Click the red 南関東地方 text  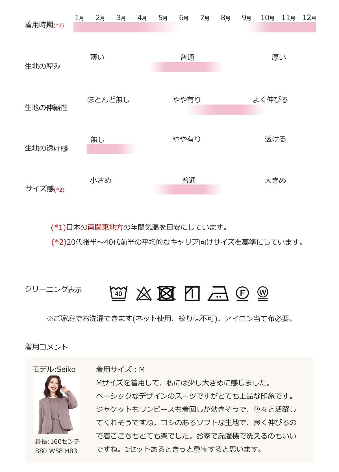tap(105, 227)
